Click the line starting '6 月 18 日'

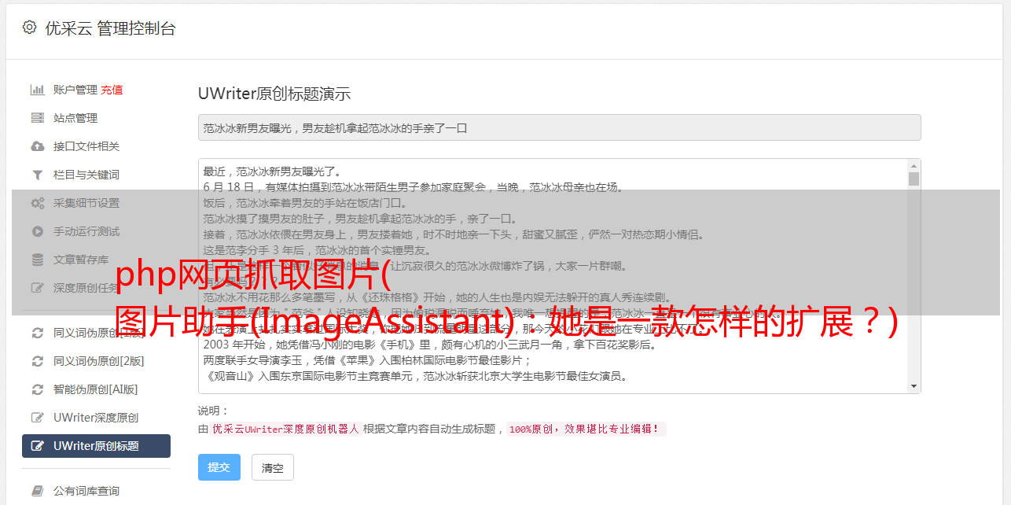coord(413,187)
